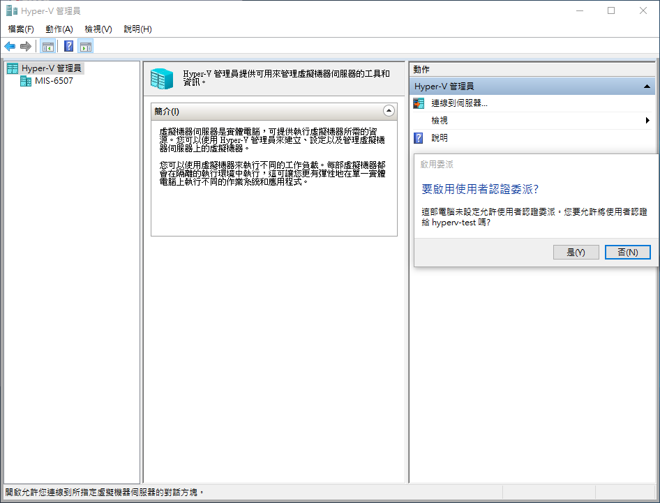Click 連線到伺服器... action link
Screen dimensions: 660x503
(x=459, y=103)
